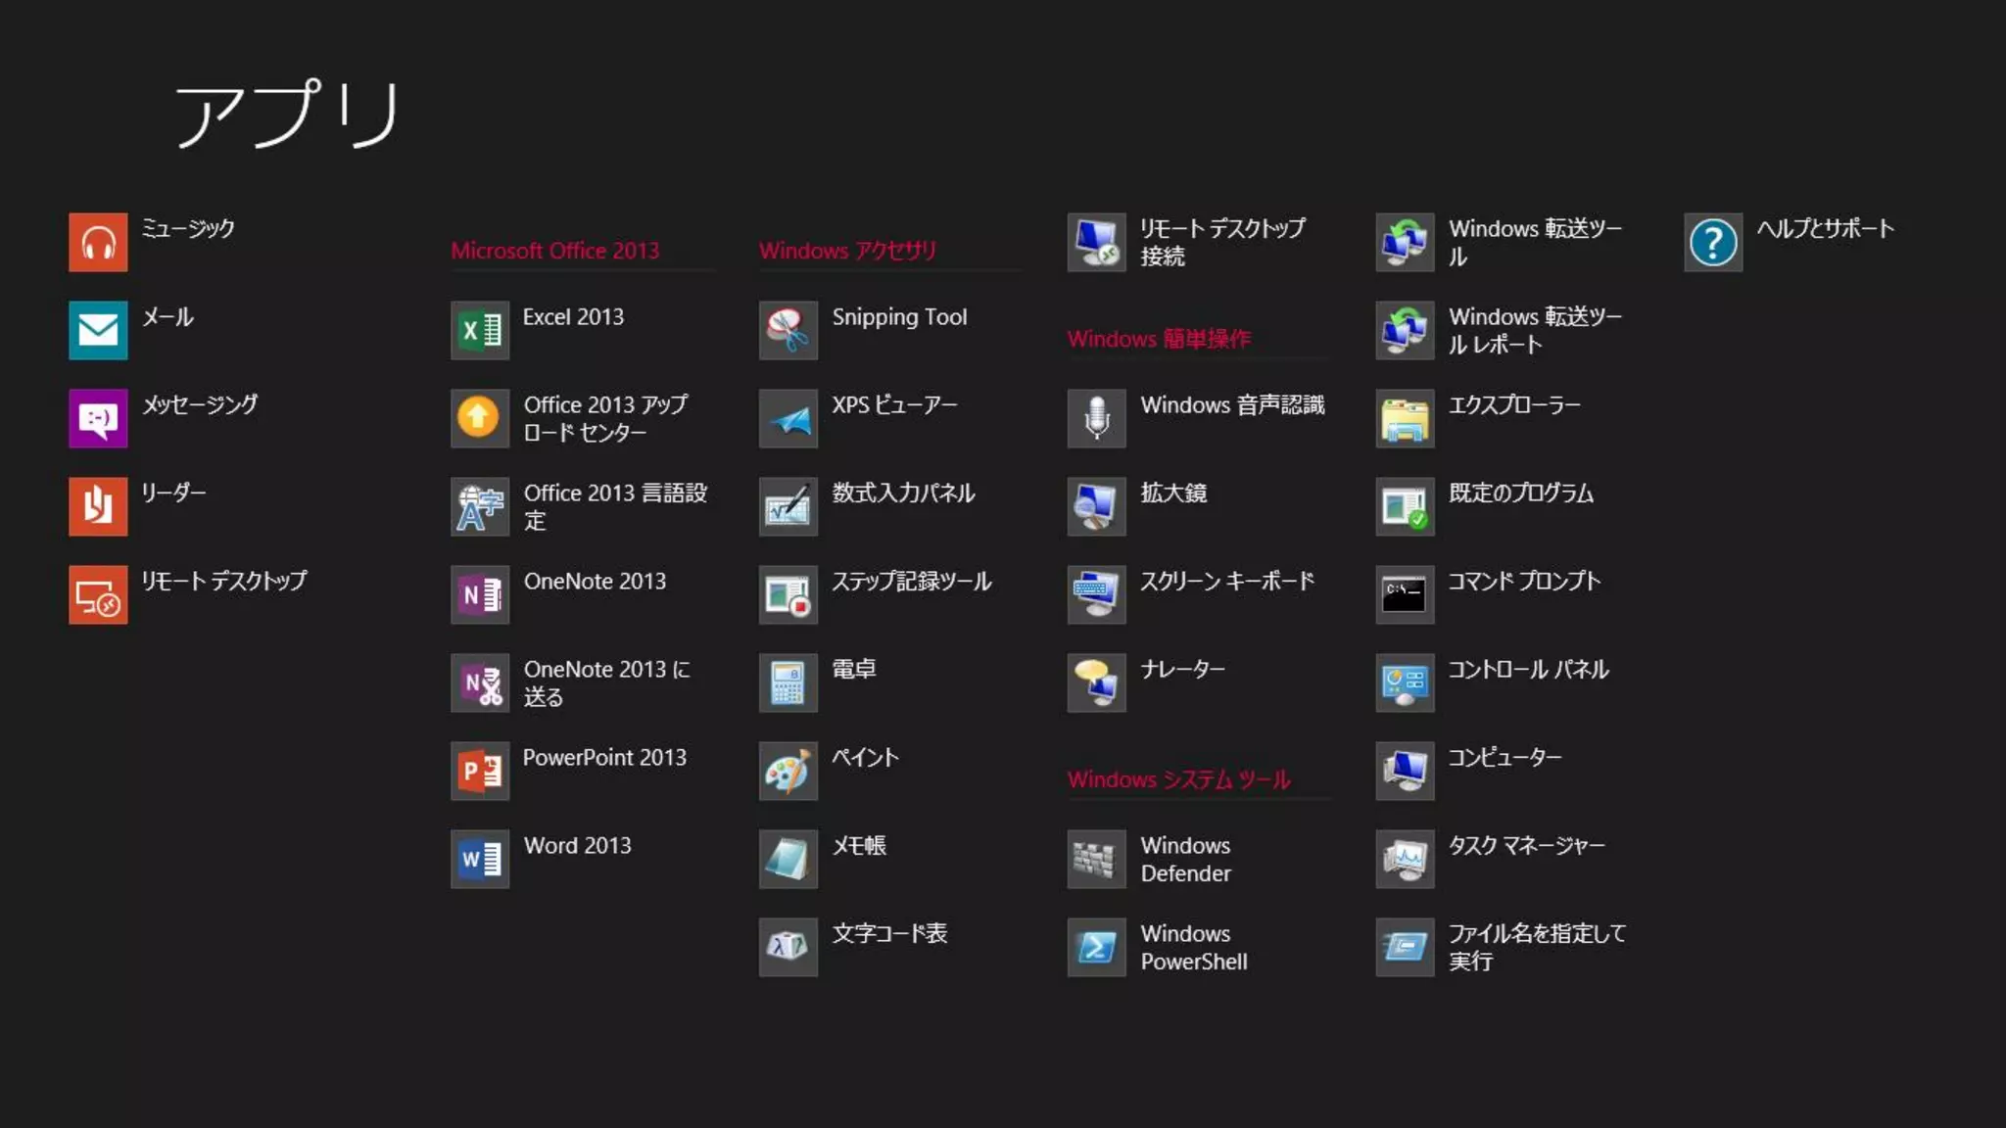Open the リーダー app icon
This screenshot has height=1128, width=2006.
tap(98, 506)
